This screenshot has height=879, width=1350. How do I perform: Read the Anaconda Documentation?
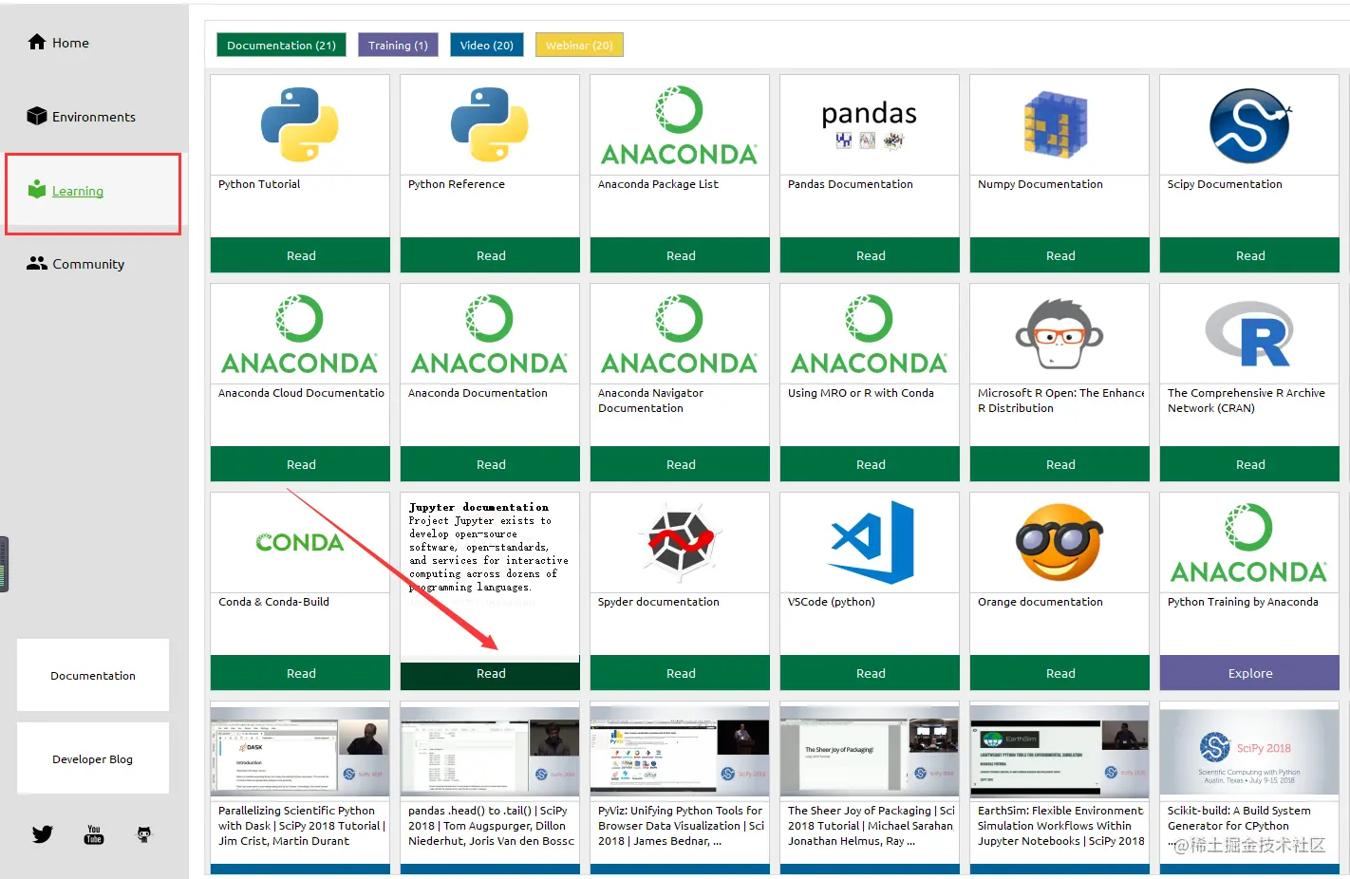click(x=490, y=464)
